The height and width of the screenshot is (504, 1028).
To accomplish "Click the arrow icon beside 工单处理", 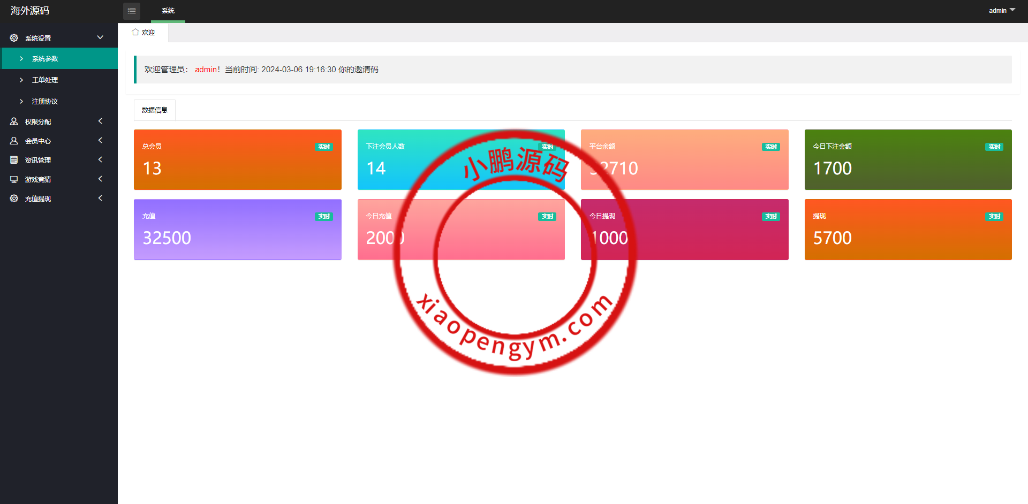I will pos(21,80).
